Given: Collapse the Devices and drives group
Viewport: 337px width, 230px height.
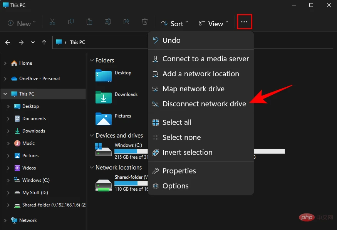Looking at the screenshot, I should [92, 136].
